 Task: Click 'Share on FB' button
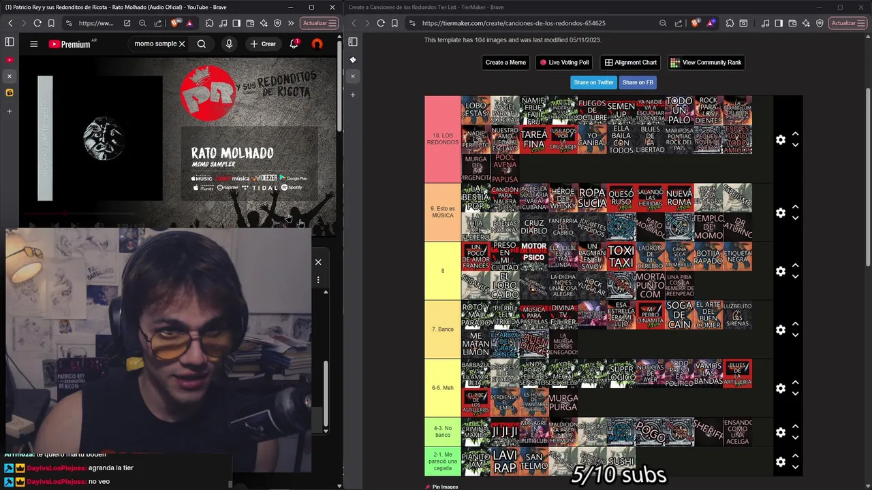click(x=638, y=82)
